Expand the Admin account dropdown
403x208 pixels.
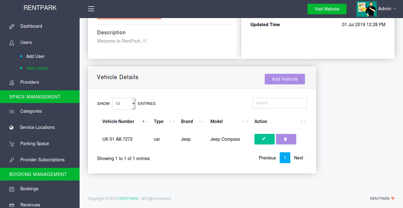(387, 9)
